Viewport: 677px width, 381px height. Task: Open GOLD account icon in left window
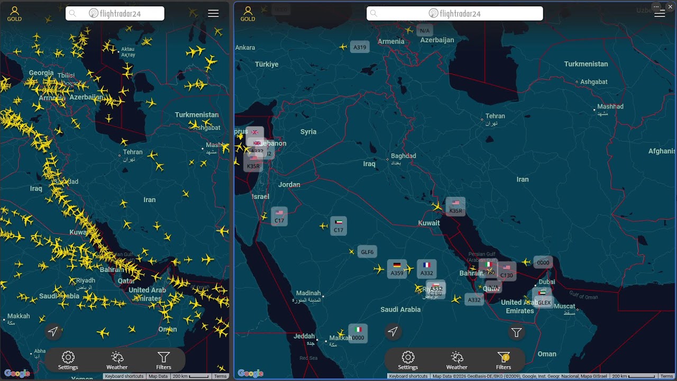(14, 14)
